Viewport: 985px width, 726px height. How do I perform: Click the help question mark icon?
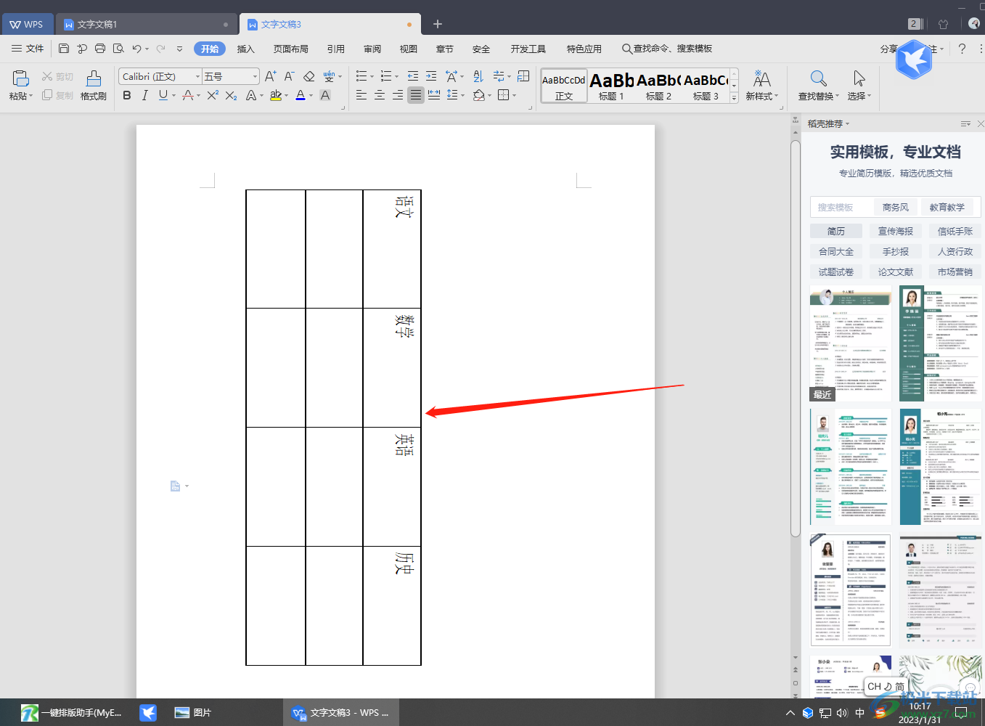coord(962,49)
